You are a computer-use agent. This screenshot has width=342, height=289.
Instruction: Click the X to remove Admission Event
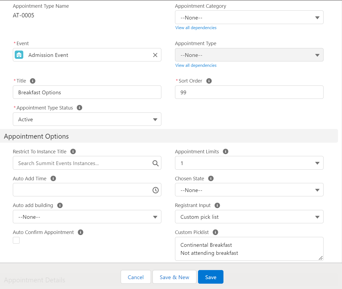tap(155, 55)
